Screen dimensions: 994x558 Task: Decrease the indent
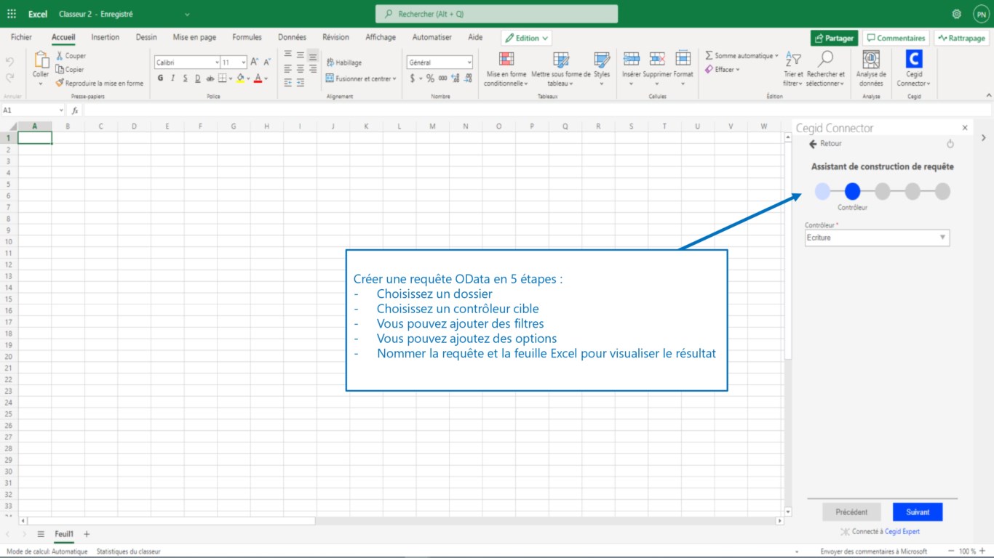[287, 83]
